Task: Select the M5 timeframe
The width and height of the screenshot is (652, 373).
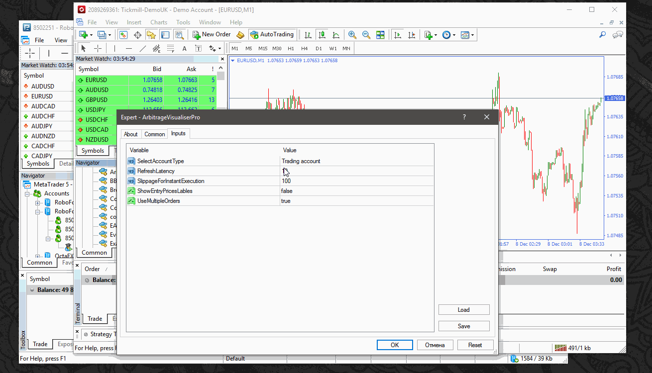Action: (x=249, y=48)
